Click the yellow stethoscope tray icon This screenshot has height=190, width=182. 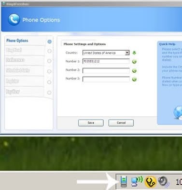[151, 182]
